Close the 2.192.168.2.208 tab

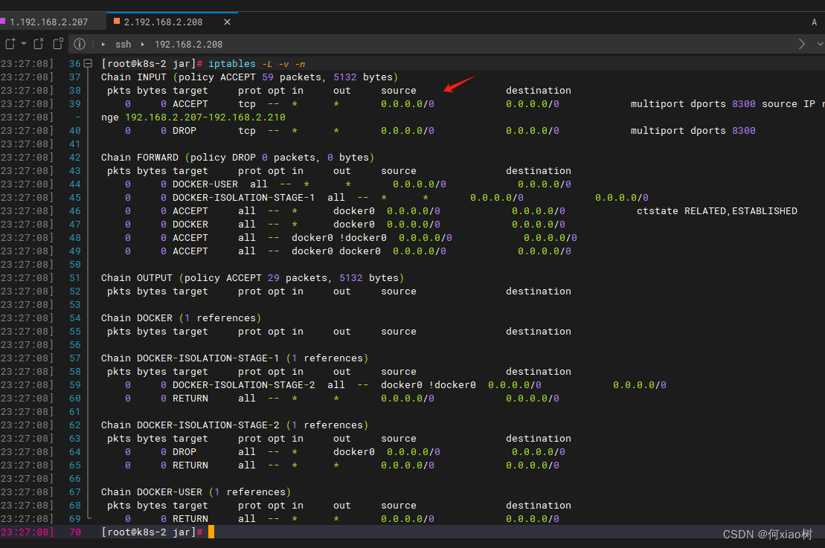pos(228,22)
